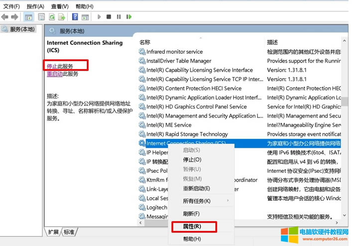Image resolution: width=352 pixels, height=246 pixels.
Task: Switch to the 扩展 tab
Action: click(x=53, y=232)
